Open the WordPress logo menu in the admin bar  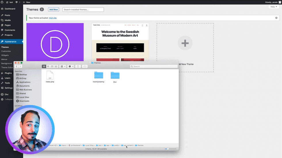tap(2, 2)
